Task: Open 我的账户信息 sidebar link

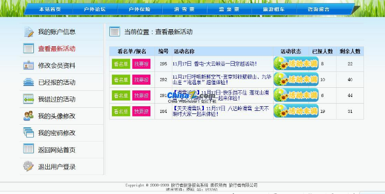Action: [56, 32]
